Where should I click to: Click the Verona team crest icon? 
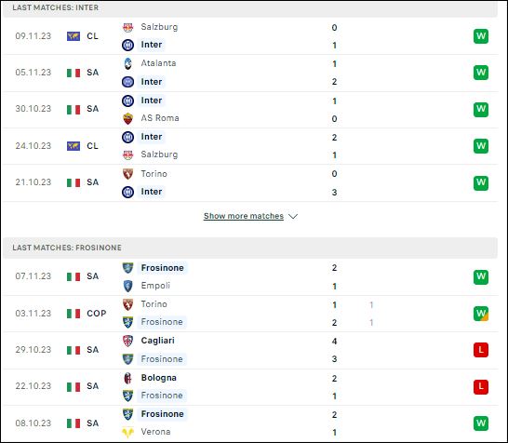(128, 433)
